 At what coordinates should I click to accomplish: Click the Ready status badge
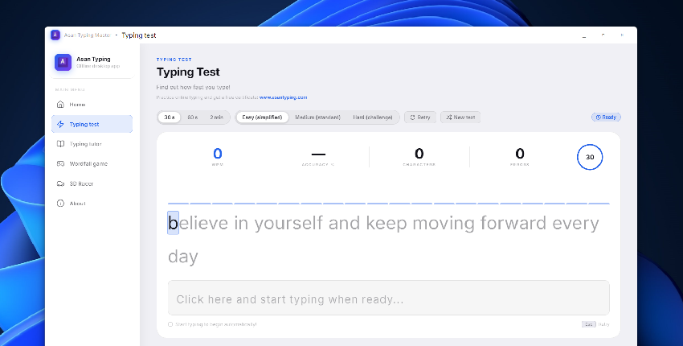[x=606, y=117]
